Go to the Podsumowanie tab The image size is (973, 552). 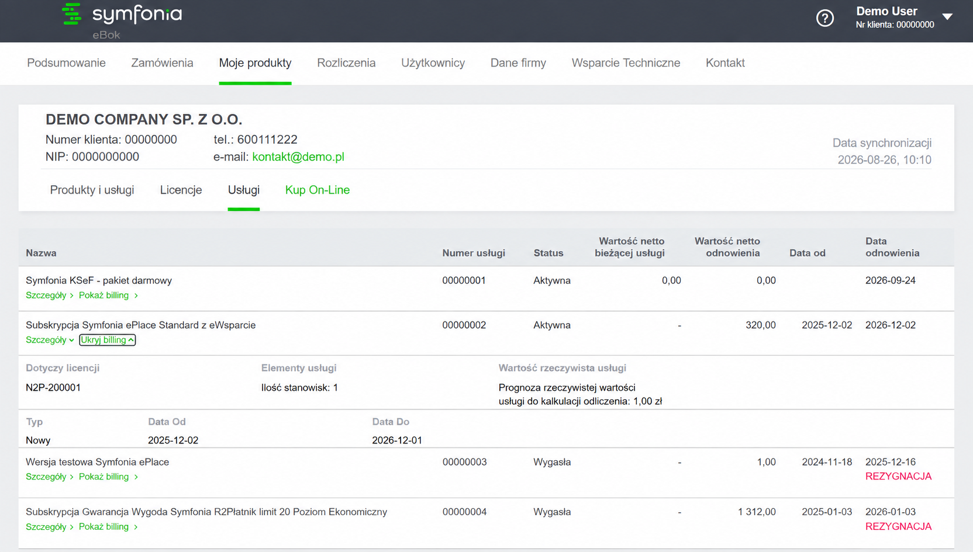(x=66, y=63)
